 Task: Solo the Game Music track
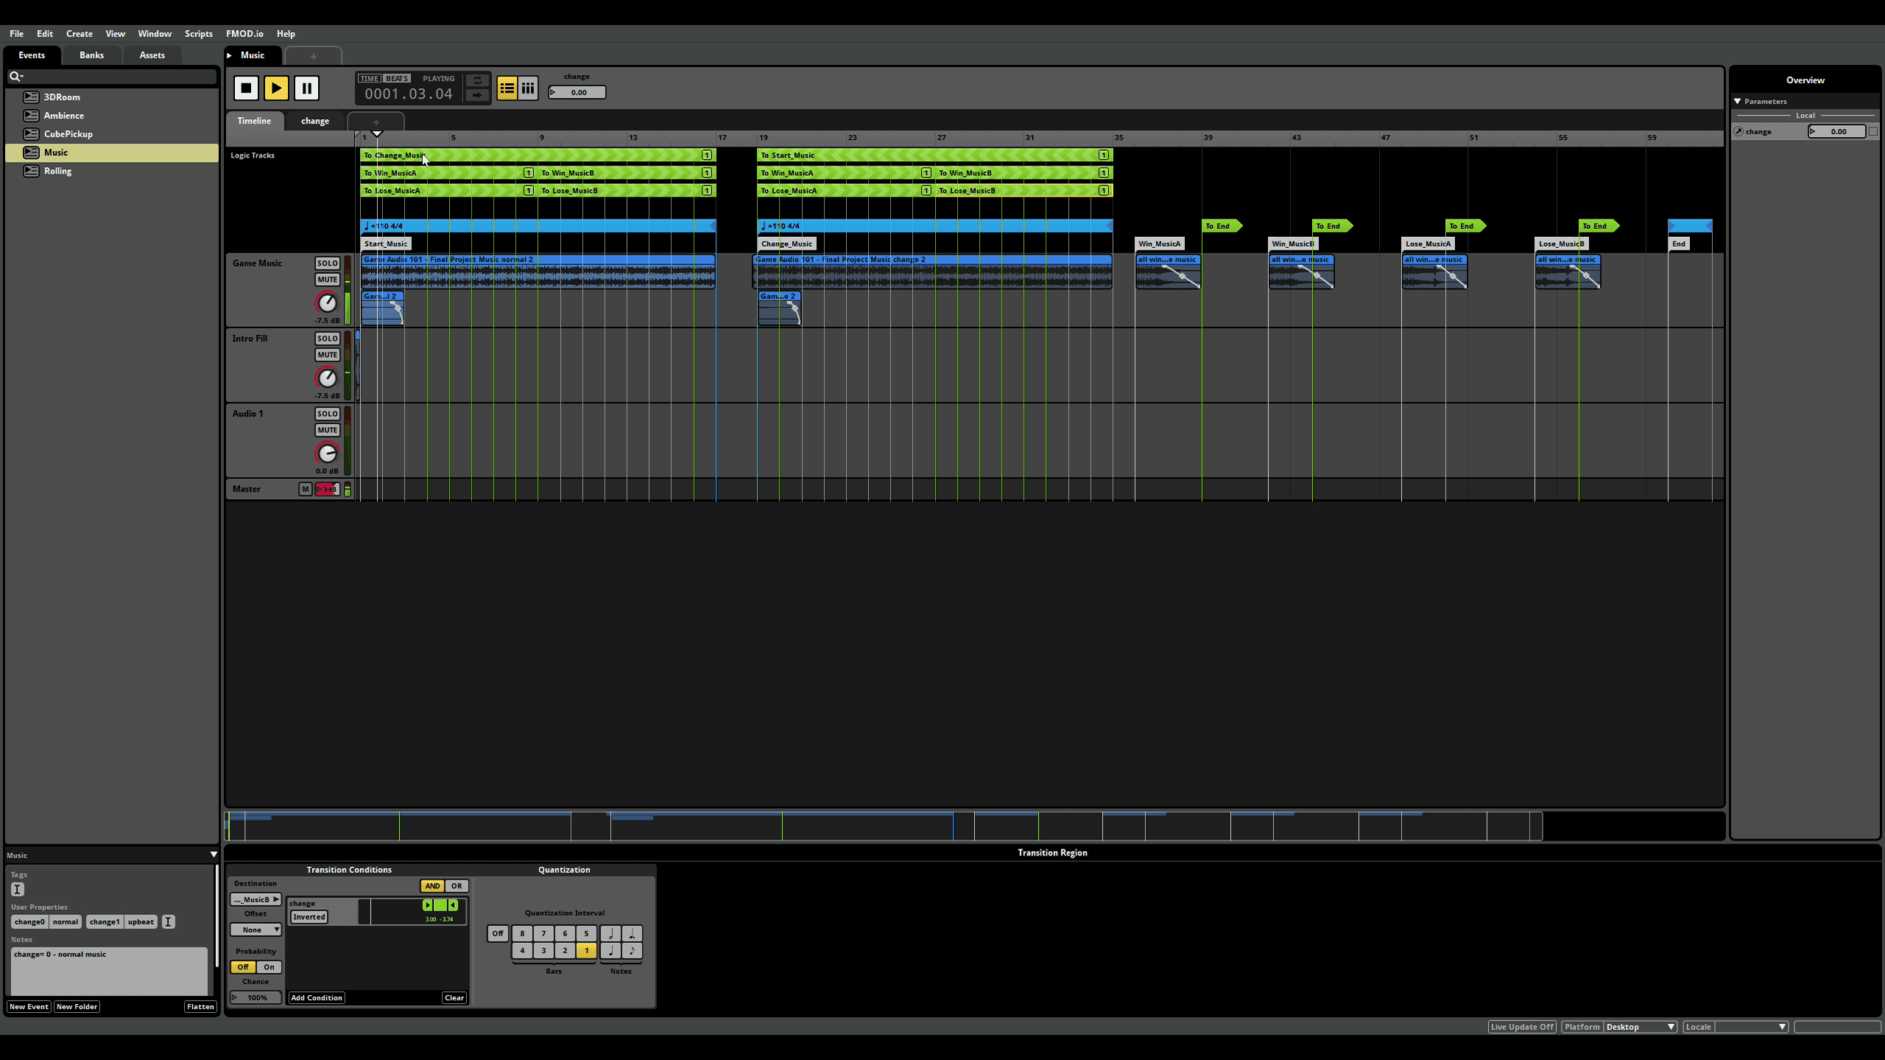(x=327, y=264)
